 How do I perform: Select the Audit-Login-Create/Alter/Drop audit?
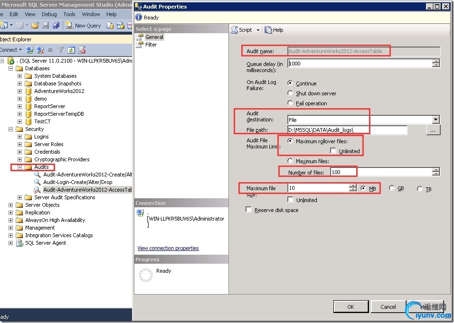(77, 182)
